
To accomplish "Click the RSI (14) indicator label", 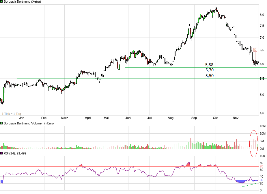I will point(15,153).
